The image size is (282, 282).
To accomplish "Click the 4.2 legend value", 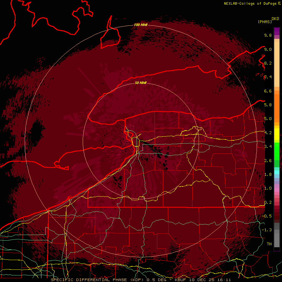I will pos(268,133).
